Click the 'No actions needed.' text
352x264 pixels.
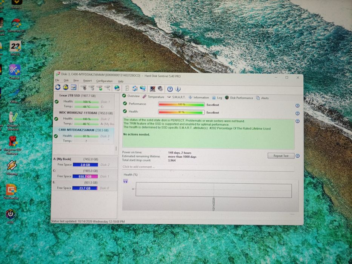pos(137,135)
